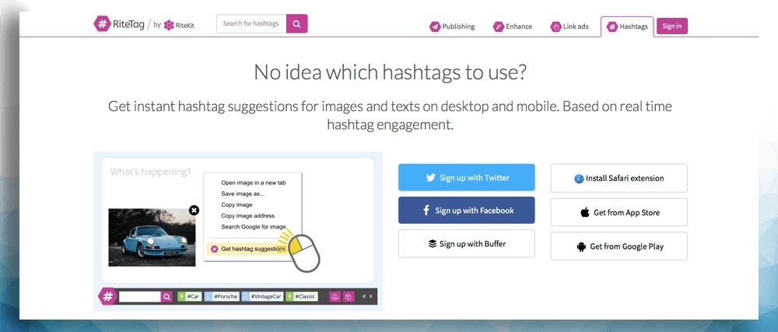Click the pink copy icon in the demo toolbar
Image resolution: width=778 pixels, height=332 pixels.
(349, 297)
